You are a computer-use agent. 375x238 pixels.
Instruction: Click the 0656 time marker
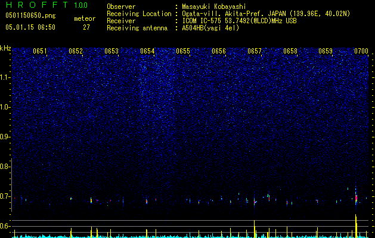[x=219, y=51]
